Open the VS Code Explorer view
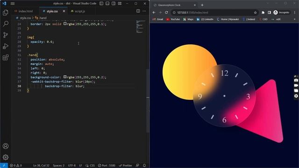299x168 pixels. point(6,13)
